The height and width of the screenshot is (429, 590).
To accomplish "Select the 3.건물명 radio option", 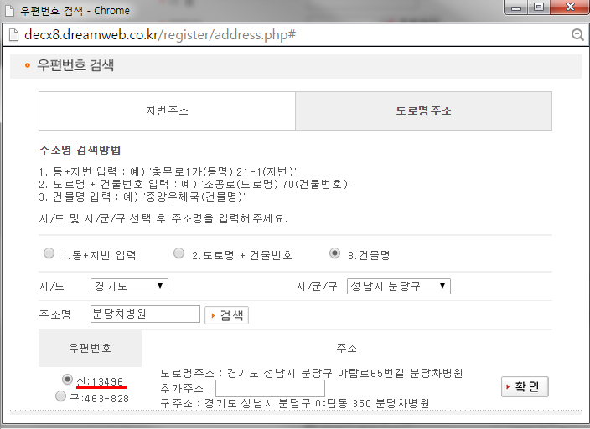I will tap(335, 253).
